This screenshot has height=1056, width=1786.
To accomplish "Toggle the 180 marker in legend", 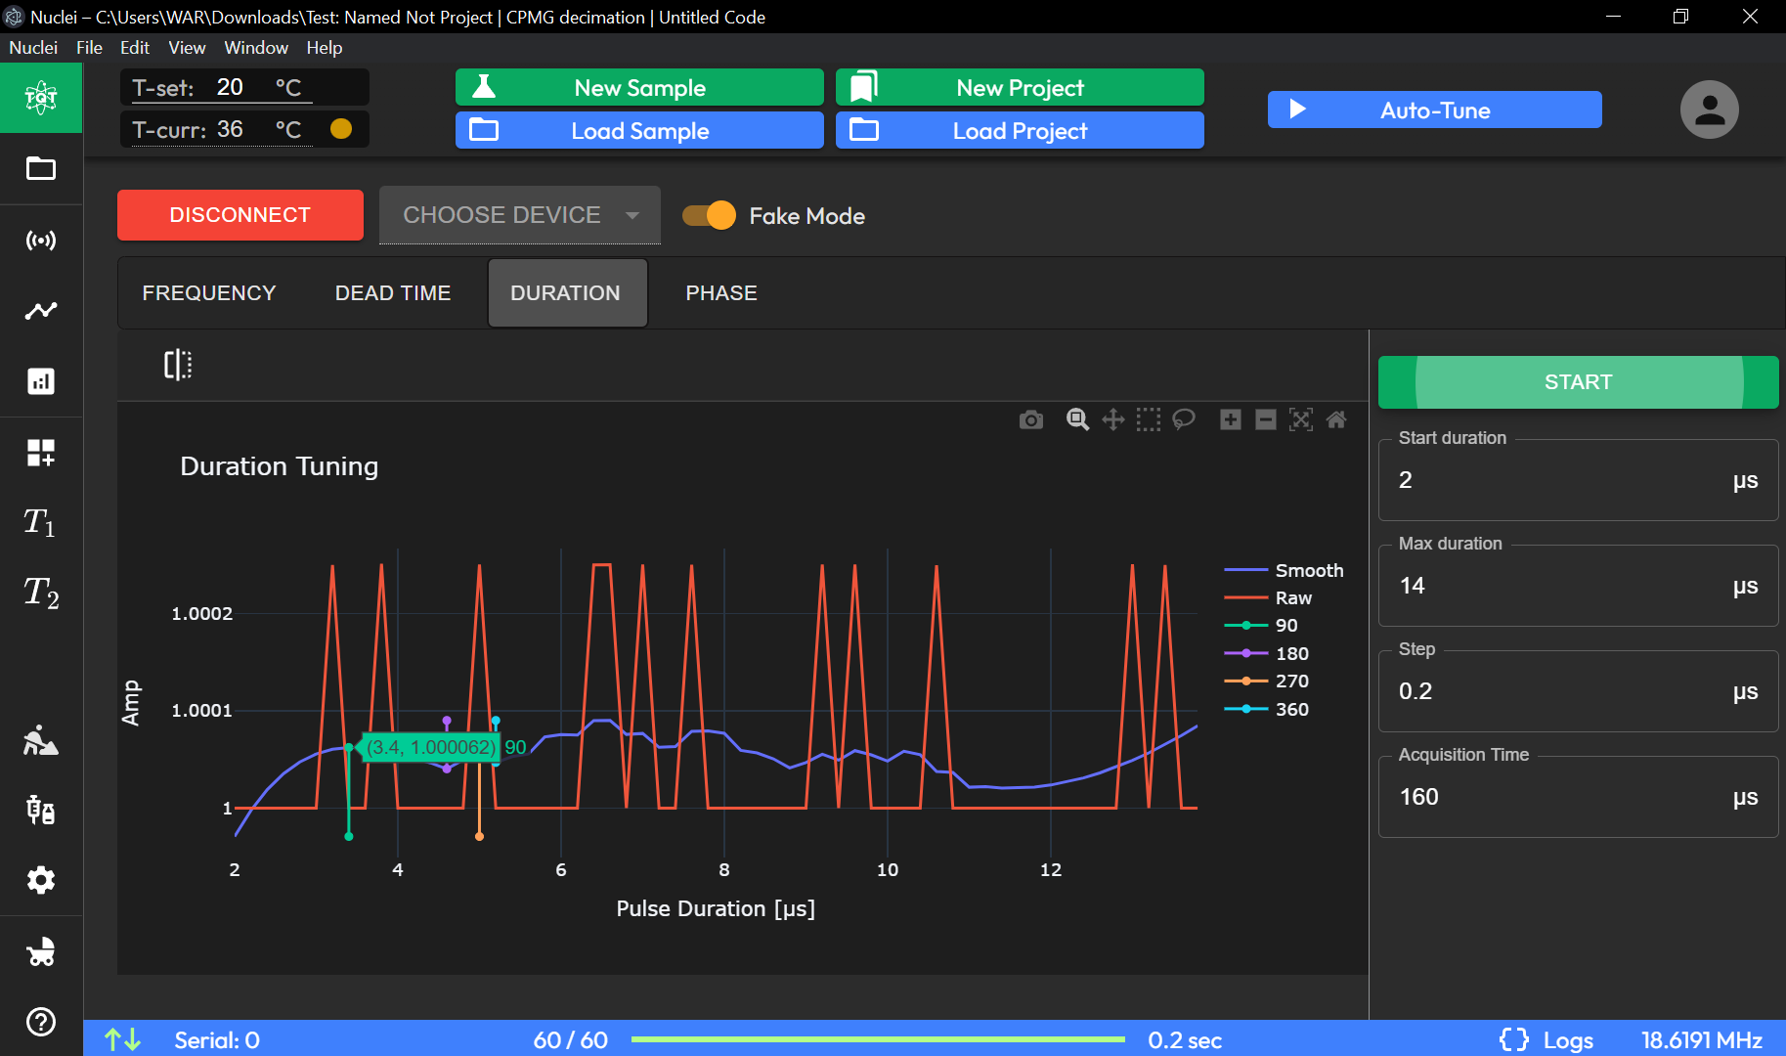I will 1267,653.
